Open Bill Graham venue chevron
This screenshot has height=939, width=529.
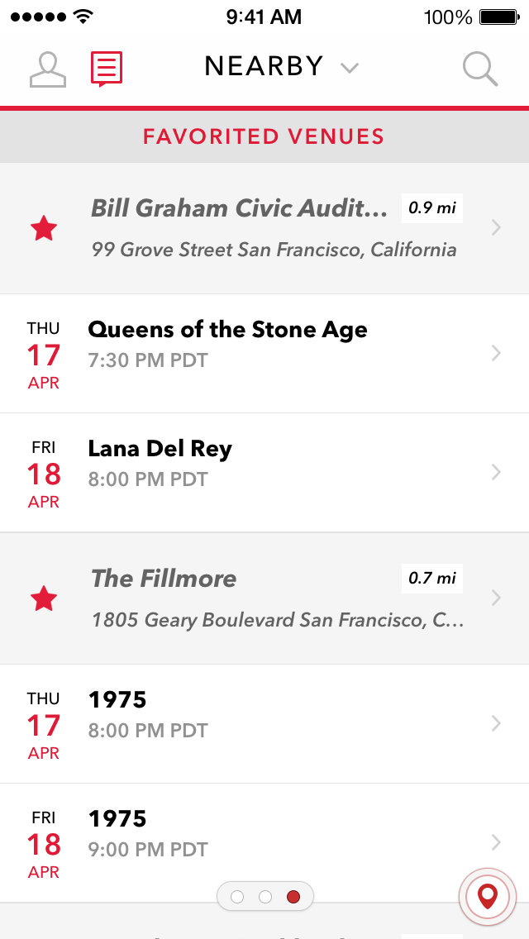[496, 227]
